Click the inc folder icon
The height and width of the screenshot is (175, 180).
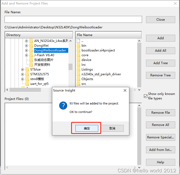79,65
